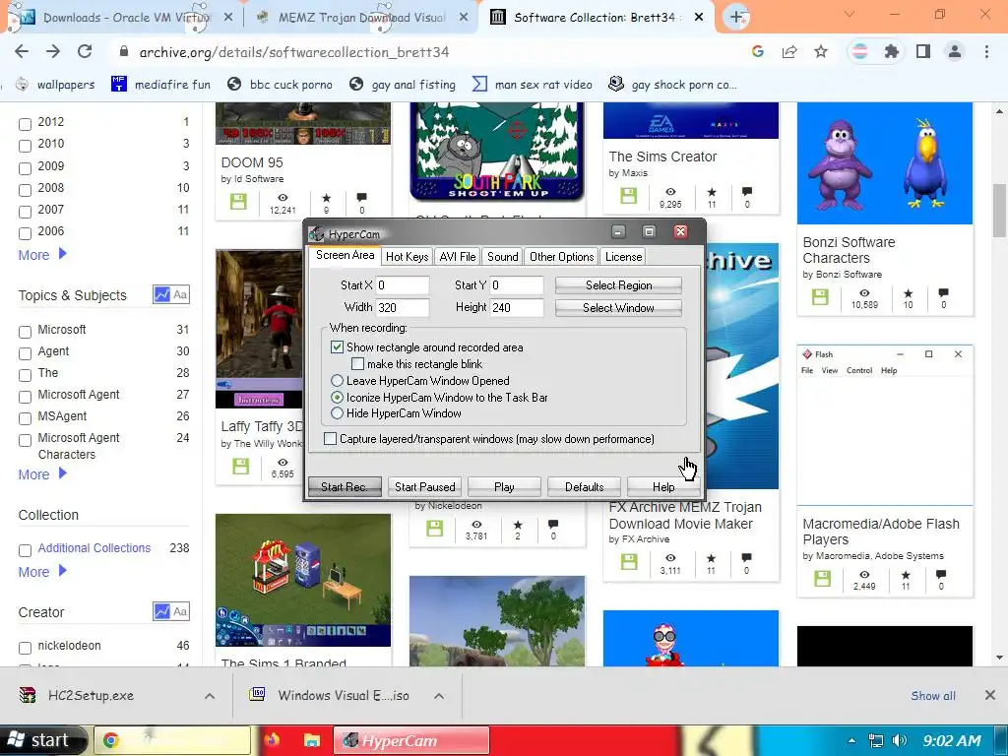Toggle the browser side panel icon
The height and width of the screenshot is (756, 1008).
coord(923,52)
